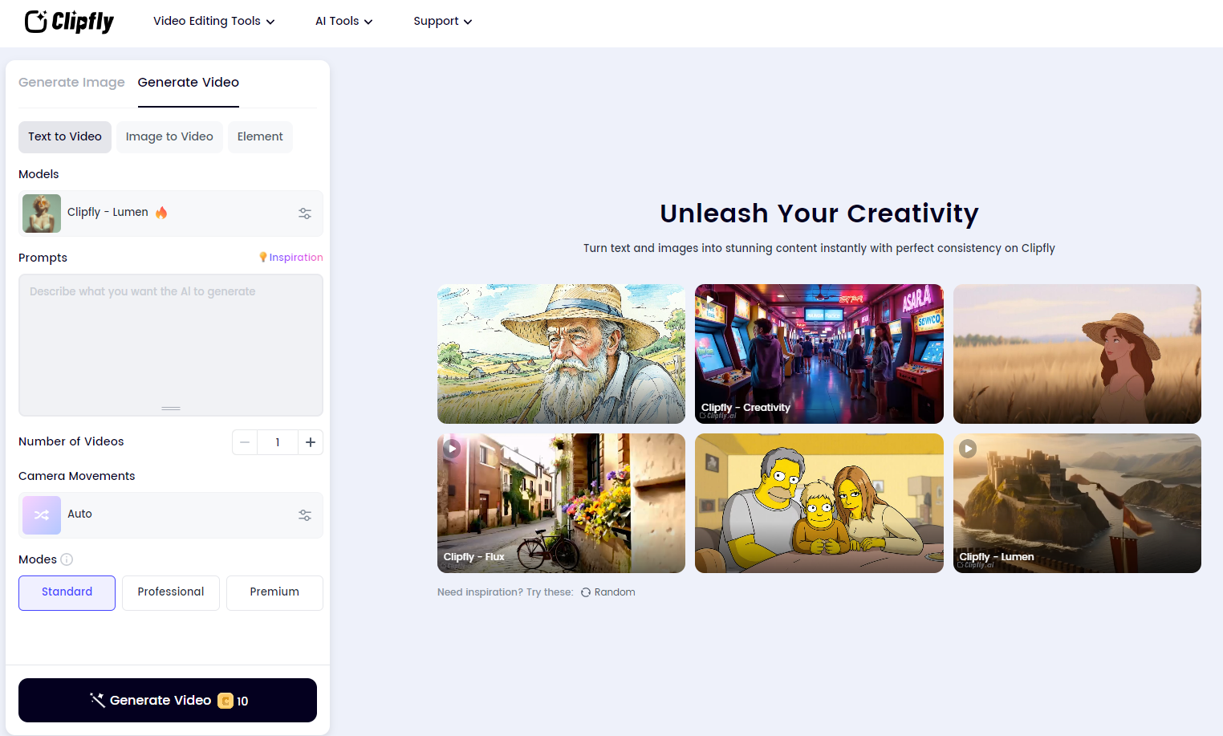Increase number of videos with plus button
This screenshot has height=736, width=1223.
[311, 442]
